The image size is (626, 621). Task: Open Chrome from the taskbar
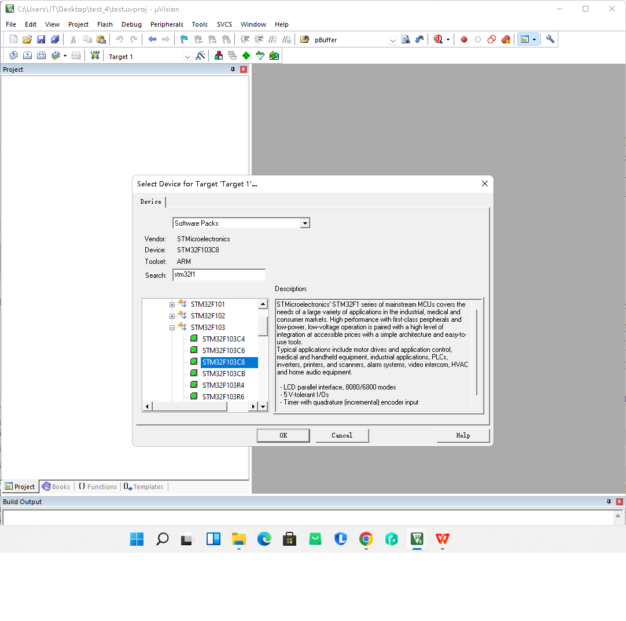point(366,539)
